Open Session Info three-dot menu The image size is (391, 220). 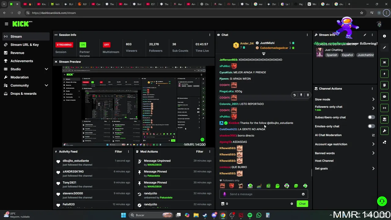(x=210, y=35)
